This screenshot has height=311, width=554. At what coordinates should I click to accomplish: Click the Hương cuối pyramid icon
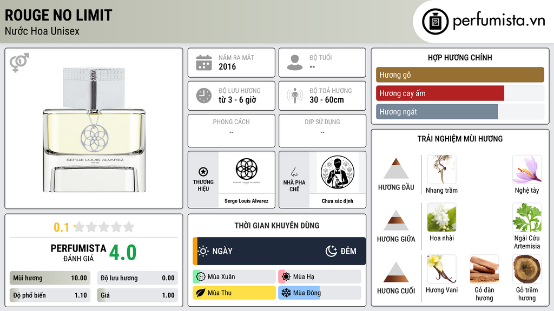coord(396,272)
